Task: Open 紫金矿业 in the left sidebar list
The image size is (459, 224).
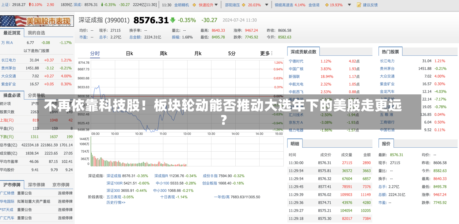Action: pos(9,84)
